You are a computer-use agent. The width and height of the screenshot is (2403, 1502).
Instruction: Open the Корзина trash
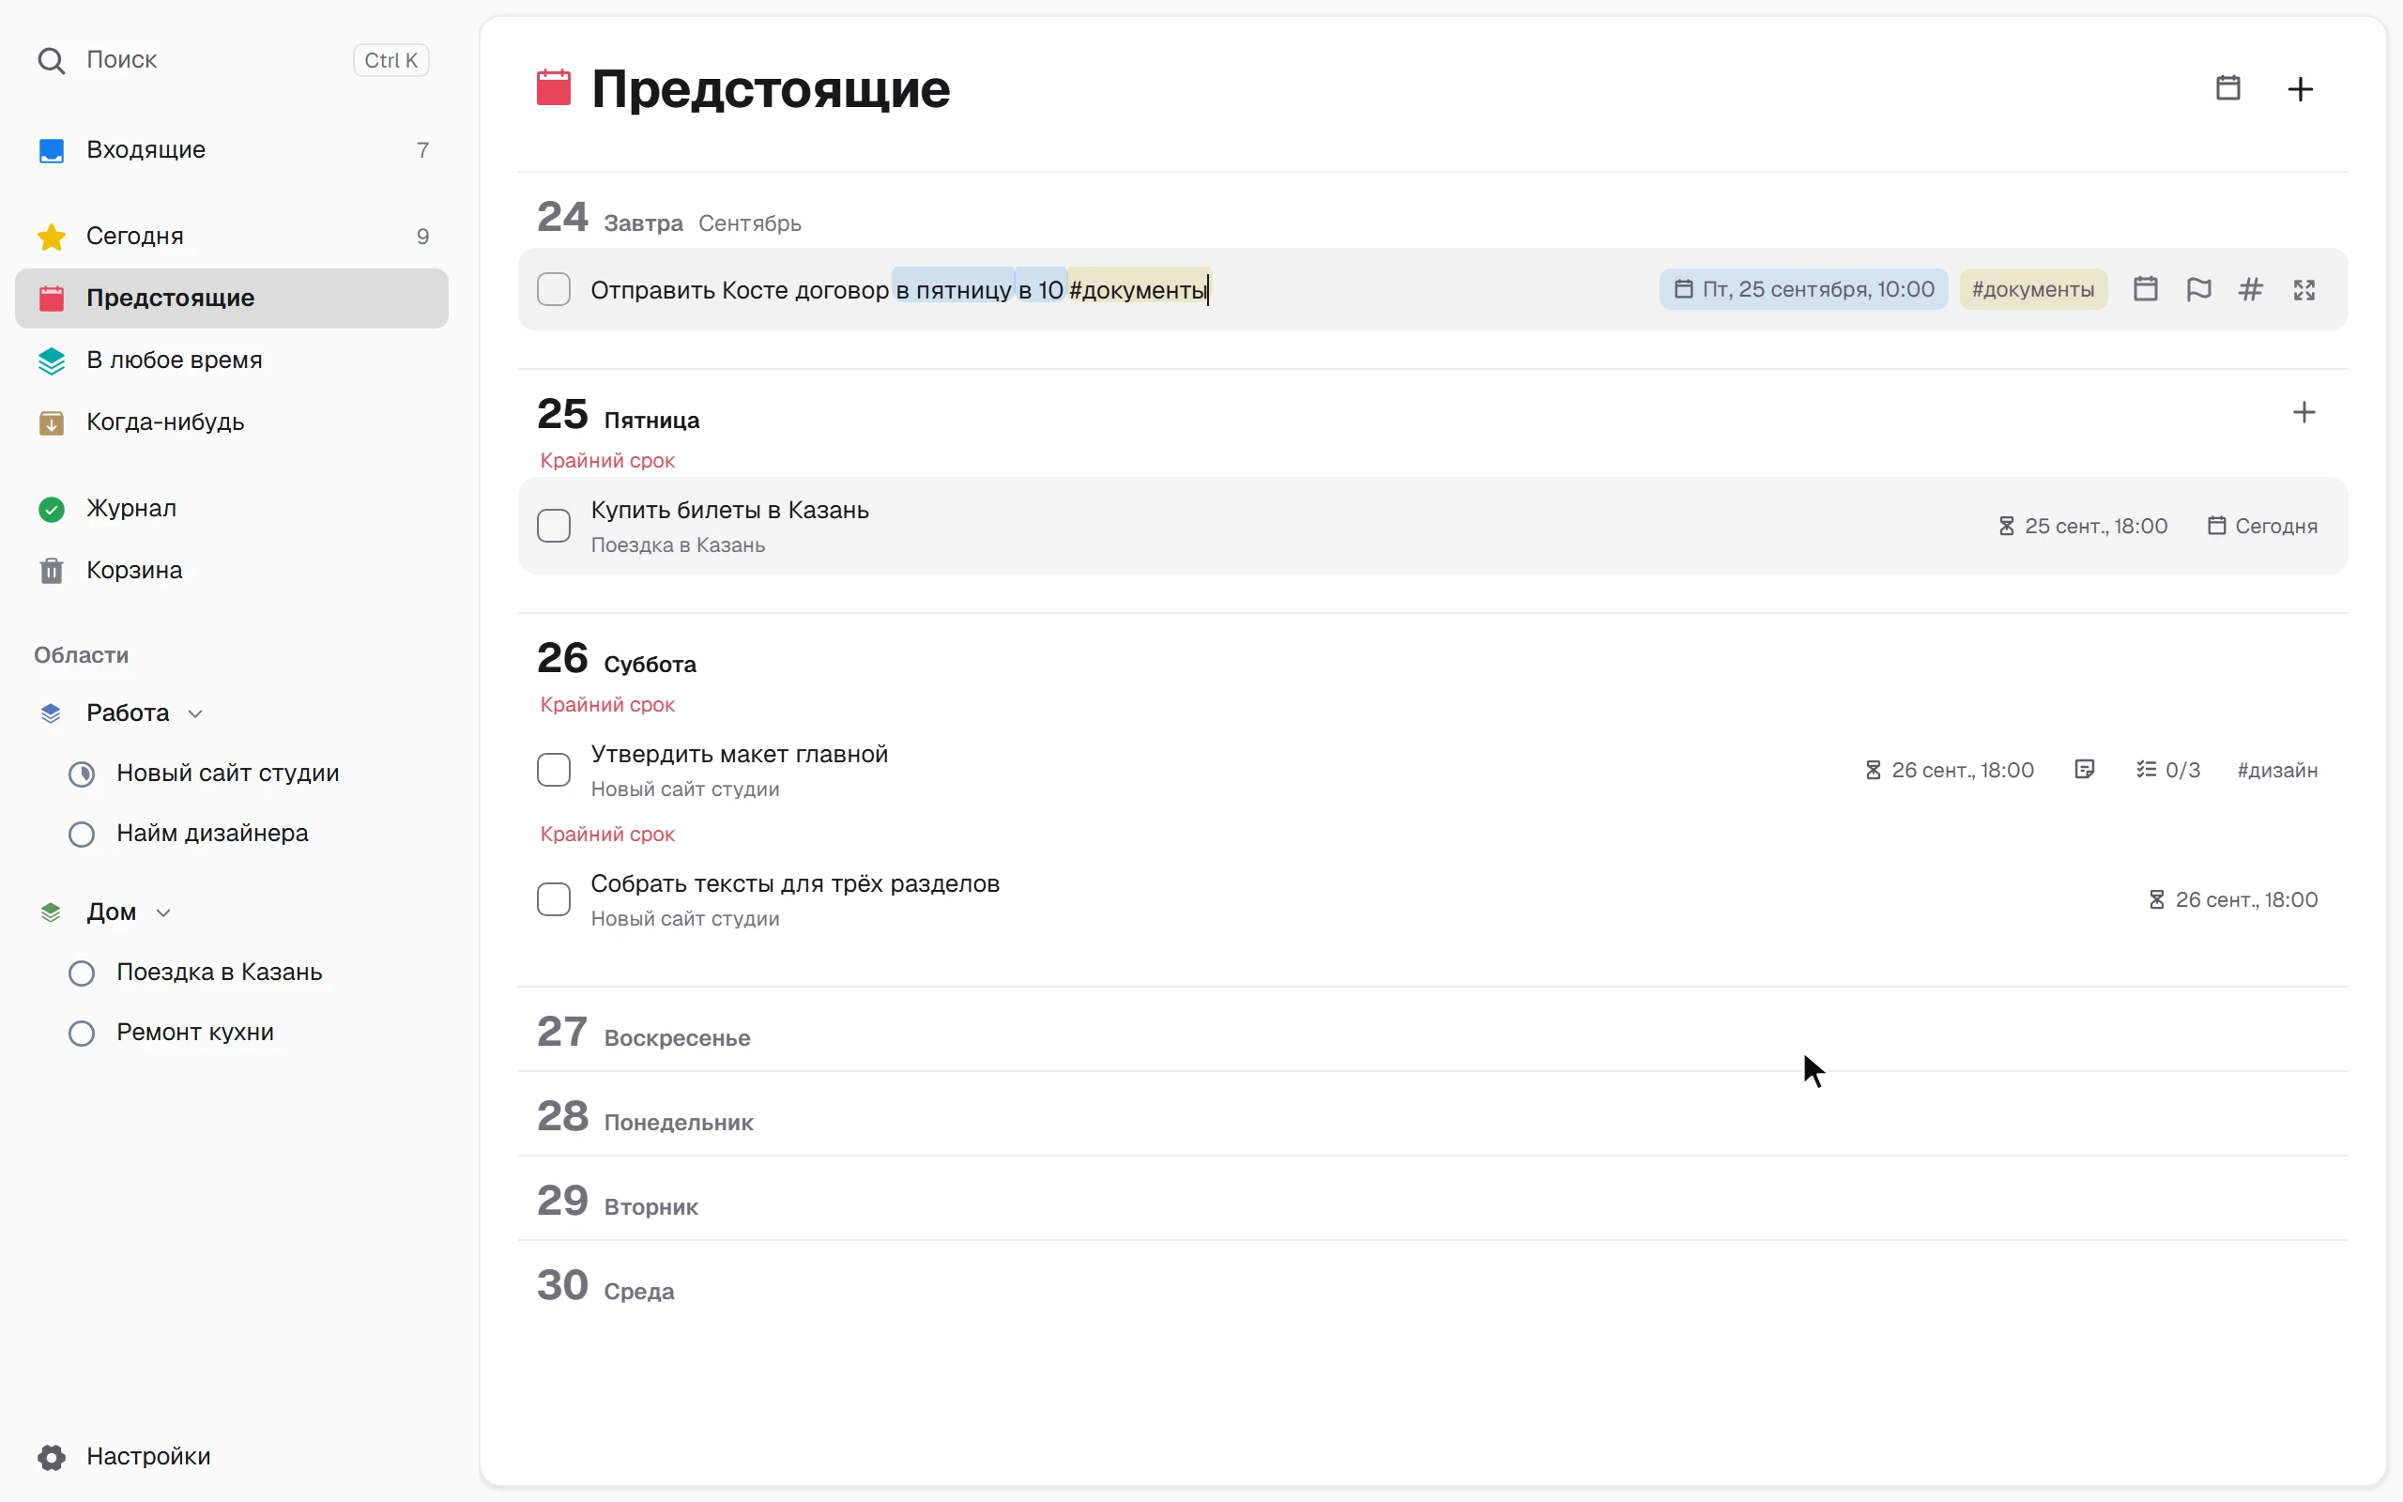[231, 570]
